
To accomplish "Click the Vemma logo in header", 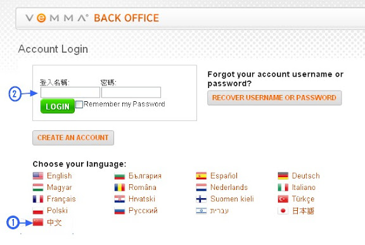I will tap(57, 18).
